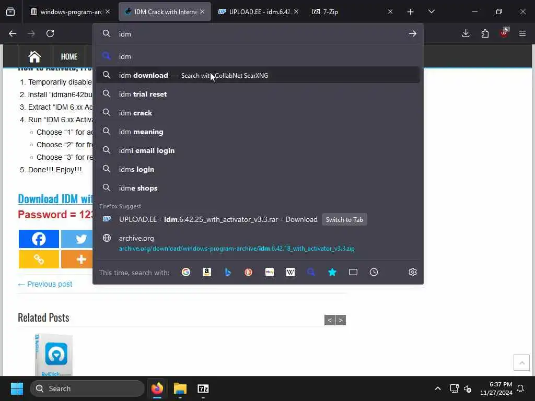Open archive.org idm zip suggestion

coord(258,243)
